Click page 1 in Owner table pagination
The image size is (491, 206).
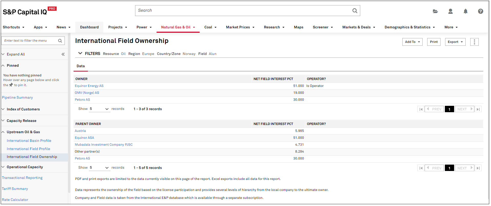[x=449, y=109]
